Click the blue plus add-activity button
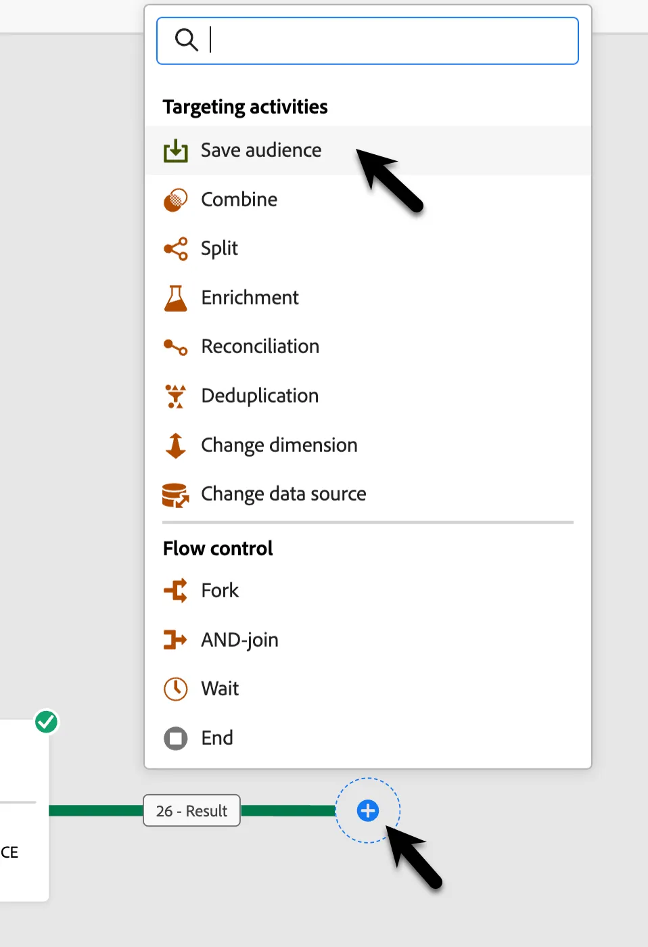Image resolution: width=648 pixels, height=947 pixels. [368, 810]
